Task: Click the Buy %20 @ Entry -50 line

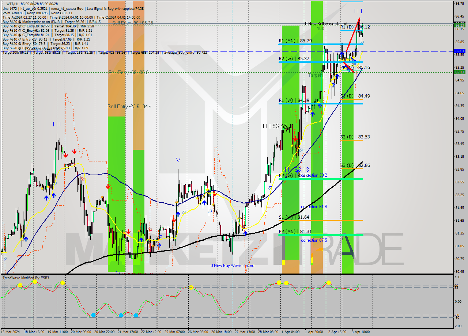Action: (46, 43)
